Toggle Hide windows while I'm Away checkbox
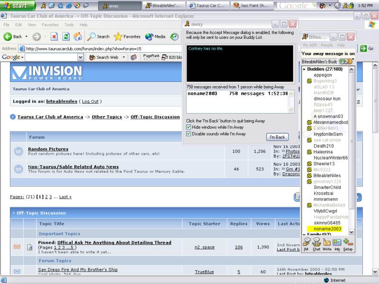This screenshot has width=379, height=284. point(189,127)
